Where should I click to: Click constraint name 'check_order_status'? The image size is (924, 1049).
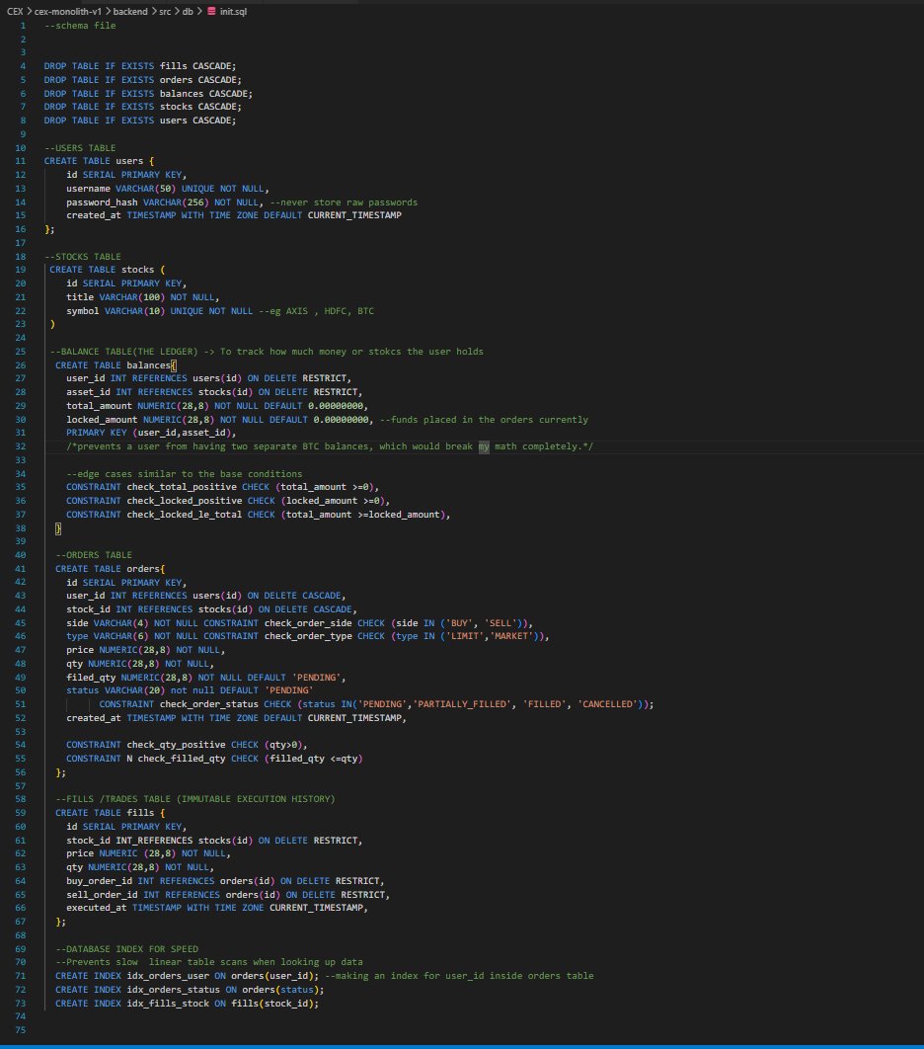click(x=209, y=704)
